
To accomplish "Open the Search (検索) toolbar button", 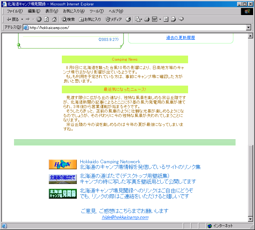I will 68,19.
